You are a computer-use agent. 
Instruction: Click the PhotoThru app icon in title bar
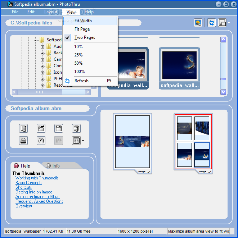click(x=10, y=4)
